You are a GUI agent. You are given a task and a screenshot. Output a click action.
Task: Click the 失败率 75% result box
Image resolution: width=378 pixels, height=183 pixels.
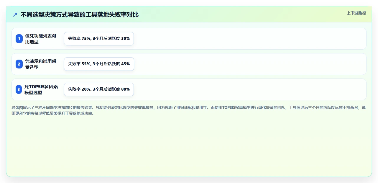pos(99,39)
